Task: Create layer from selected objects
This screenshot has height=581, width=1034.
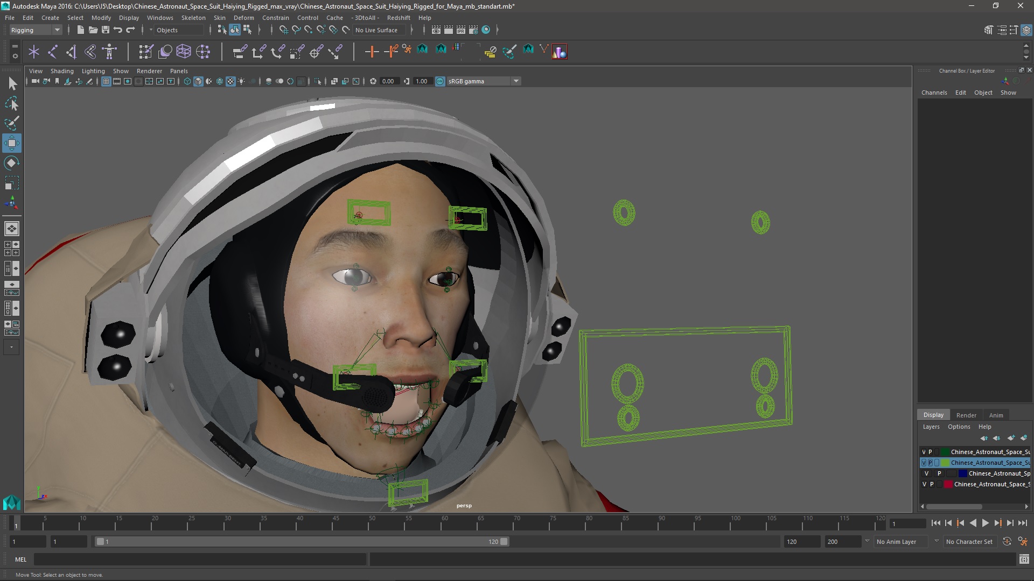Action: (1024, 438)
